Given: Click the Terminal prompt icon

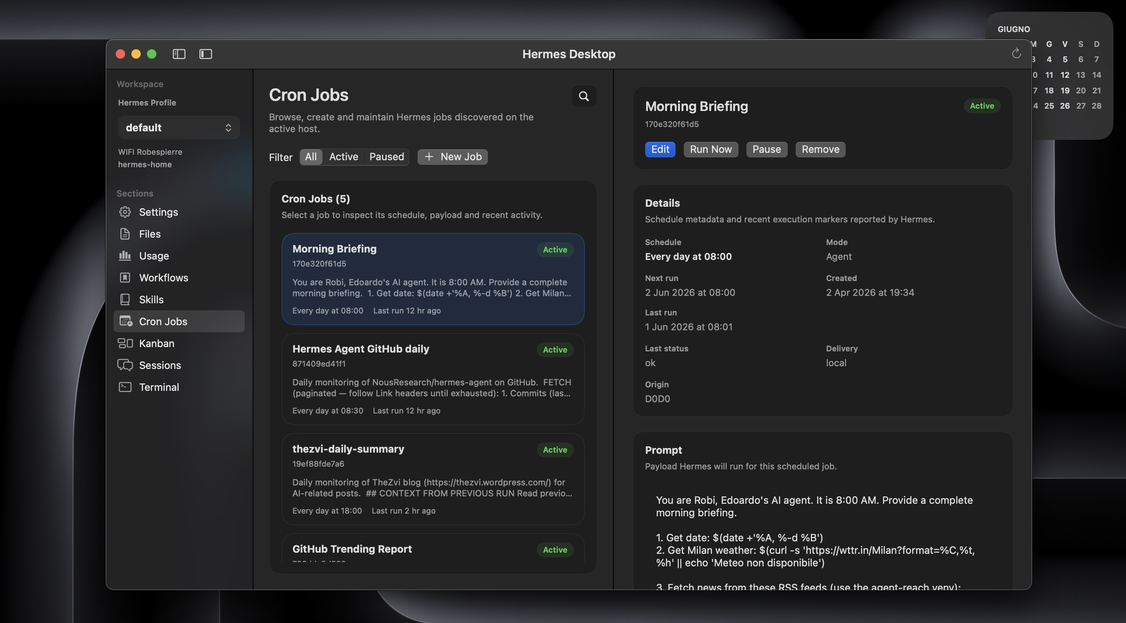Looking at the screenshot, I should (x=125, y=387).
